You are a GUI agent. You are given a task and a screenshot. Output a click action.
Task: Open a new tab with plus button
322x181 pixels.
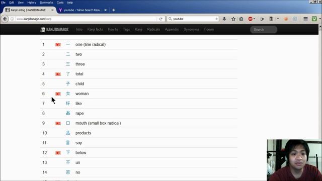[114, 10]
